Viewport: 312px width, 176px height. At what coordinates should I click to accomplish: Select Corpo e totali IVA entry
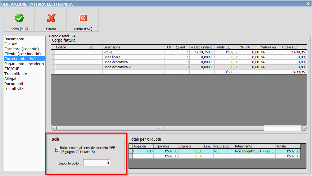[x=24, y=59]
